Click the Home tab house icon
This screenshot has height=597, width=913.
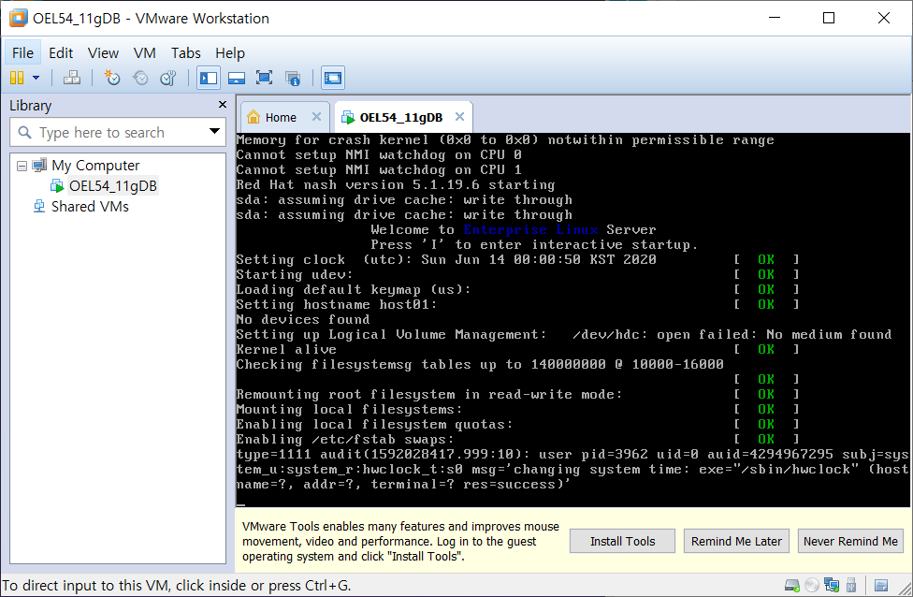pyautogui.click(x=254, y=117)
